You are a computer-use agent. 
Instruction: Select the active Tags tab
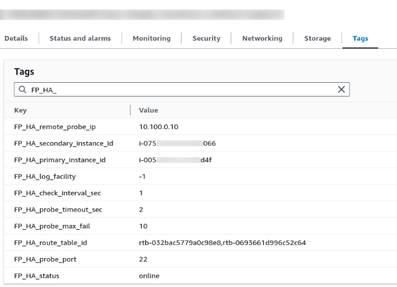360,39
